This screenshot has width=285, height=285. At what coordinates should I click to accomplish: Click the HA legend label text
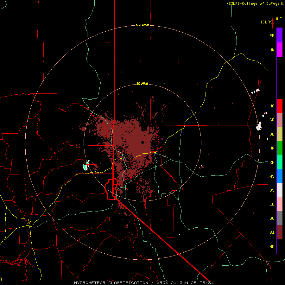coord(272,106)
